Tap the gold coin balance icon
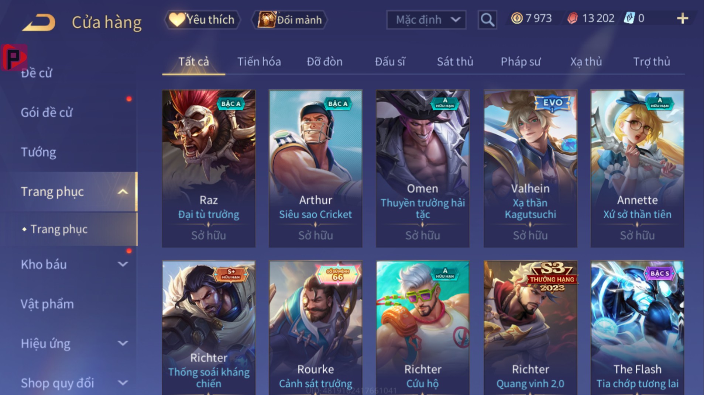The height and width of the screenshot is (395, 704). tap(517, 18)
